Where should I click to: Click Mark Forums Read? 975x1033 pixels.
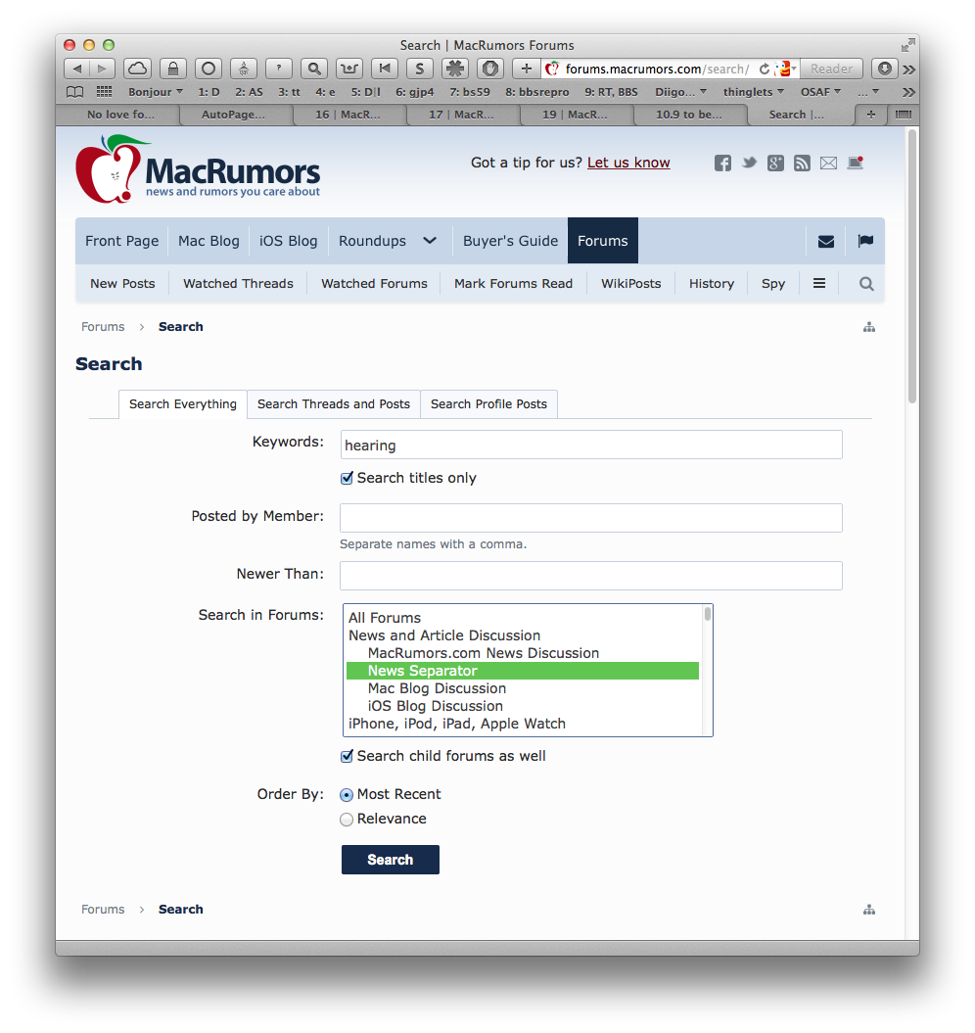pos(513,284)
